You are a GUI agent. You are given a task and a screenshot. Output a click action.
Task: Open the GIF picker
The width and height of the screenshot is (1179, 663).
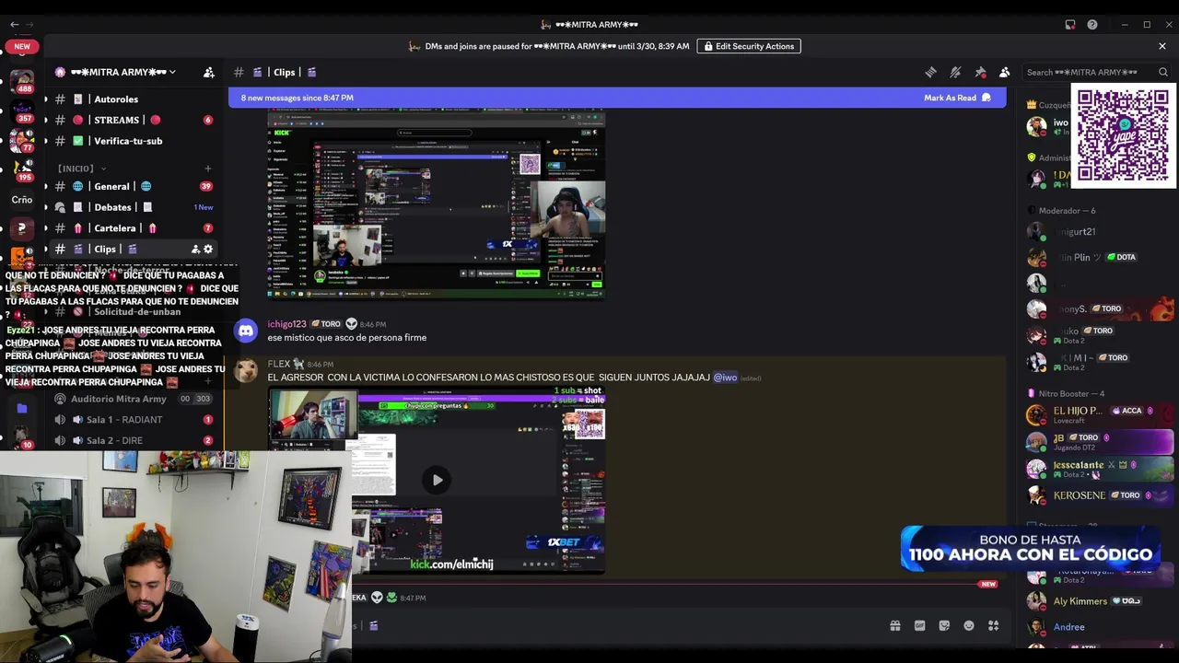[919, 626]
